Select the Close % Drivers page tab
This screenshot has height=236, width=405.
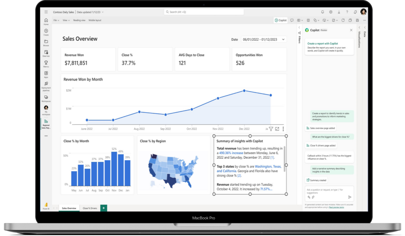click(90, 208)
